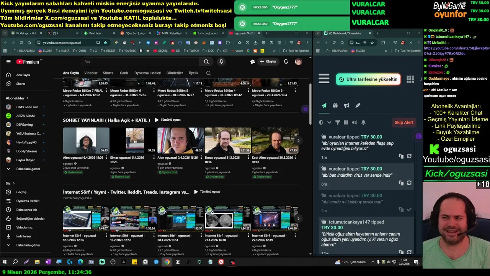Select Streamlabs highlighter tab
The width and height of the screenshot is (490, 276).
pos(358,106)
